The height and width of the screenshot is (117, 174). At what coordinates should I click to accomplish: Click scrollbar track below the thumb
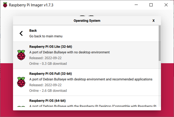(160, 84)
